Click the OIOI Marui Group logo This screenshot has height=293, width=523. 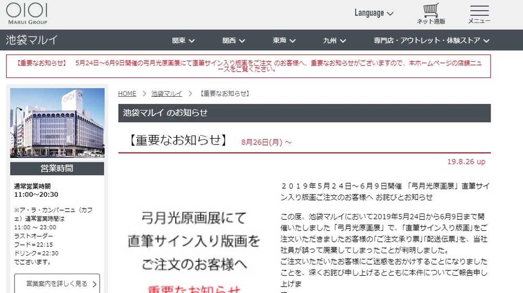[27, 14]
